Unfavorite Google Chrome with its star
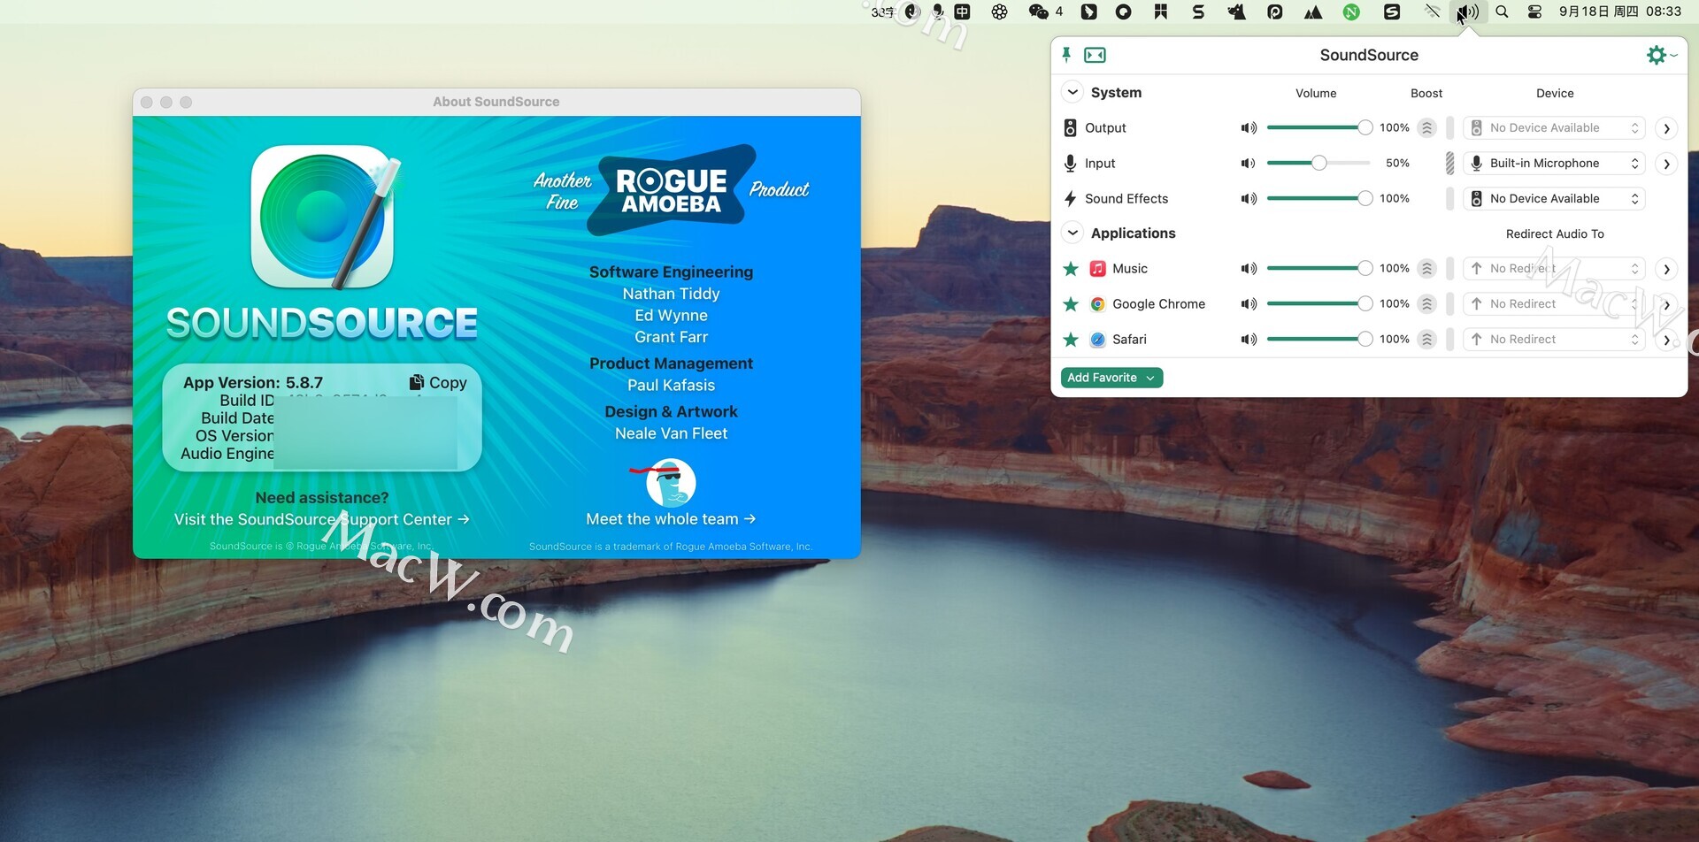This screenshot has height=842, width=1699. tap(1071, 304)
